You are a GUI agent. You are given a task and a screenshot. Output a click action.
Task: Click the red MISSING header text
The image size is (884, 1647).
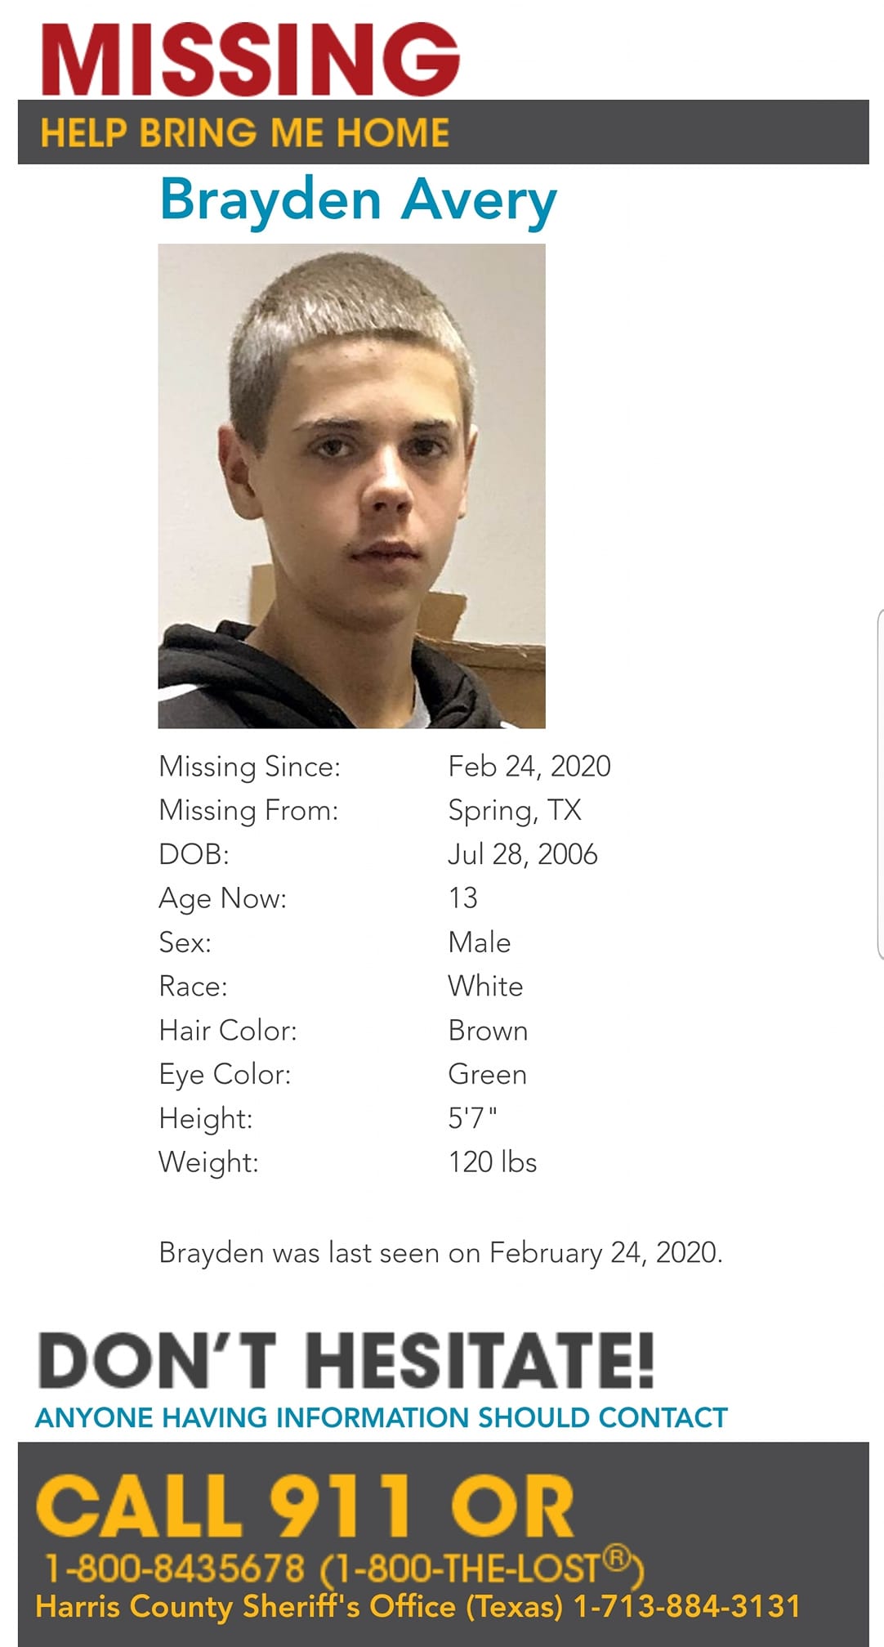click(x=250, y=59)
